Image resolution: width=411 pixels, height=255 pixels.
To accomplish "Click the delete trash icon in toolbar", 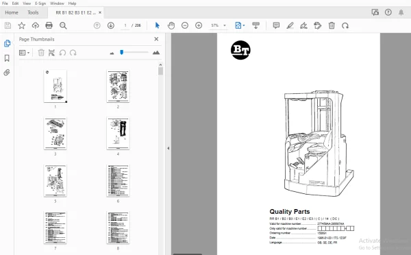I will 332,25.
